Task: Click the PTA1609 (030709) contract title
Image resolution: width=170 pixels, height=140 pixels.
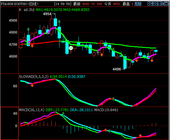Action: pyautogui.click(x=14, y=4)
